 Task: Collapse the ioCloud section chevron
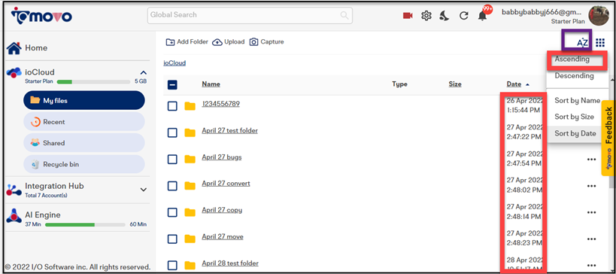144,73
